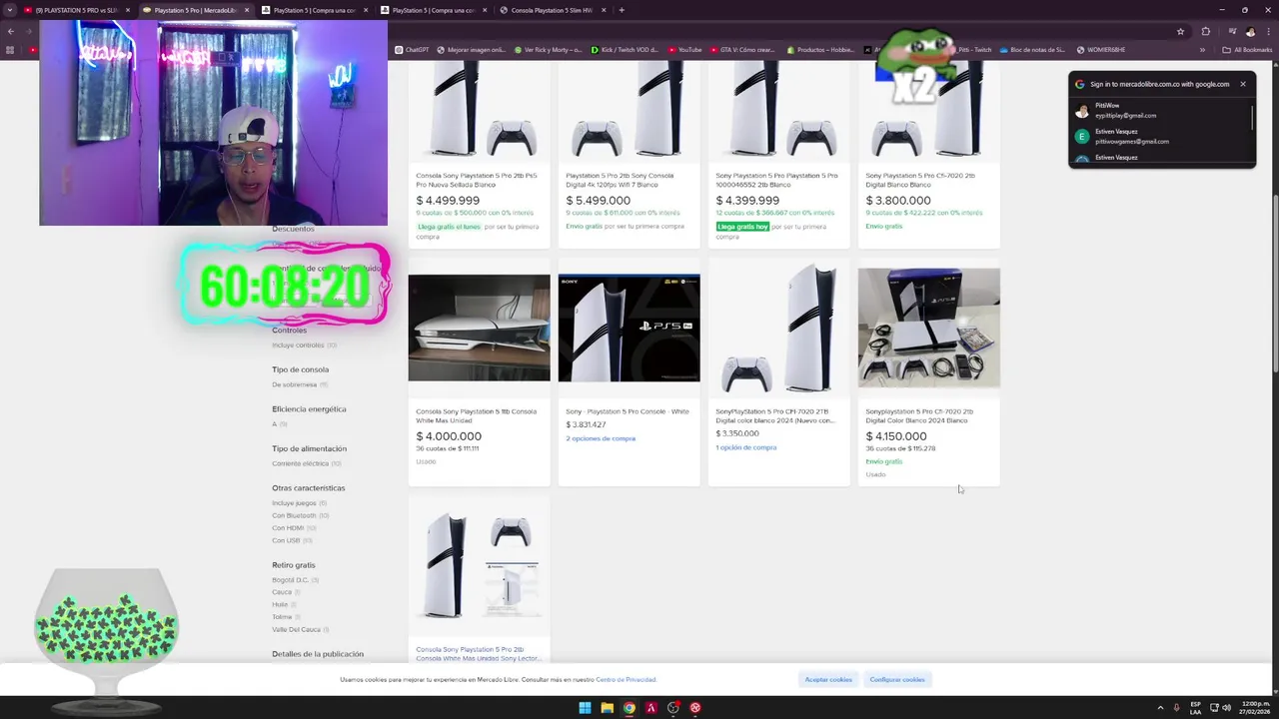This screenshot has height=719, width=1279.
Task: Expand the hidden bookmarks chevron
Action: (x=1202, y=50)
